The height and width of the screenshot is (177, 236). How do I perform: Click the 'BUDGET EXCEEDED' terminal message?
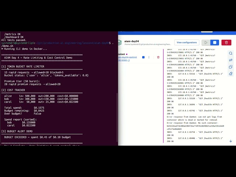[38, 137]
